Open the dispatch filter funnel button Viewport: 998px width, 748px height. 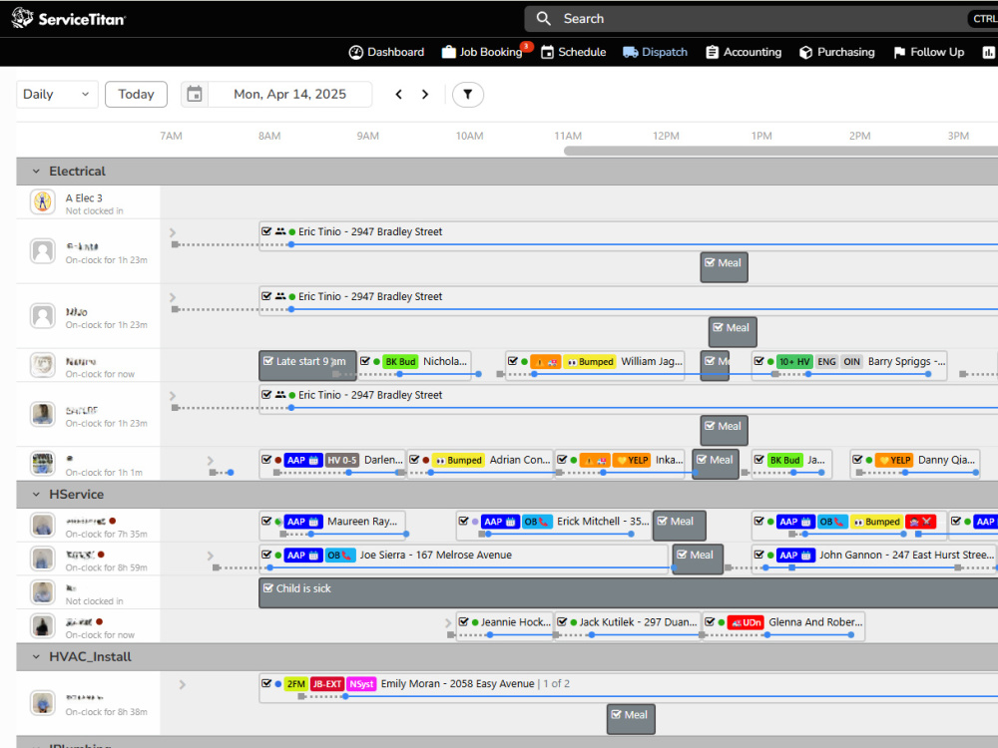(x=468, y=94)
